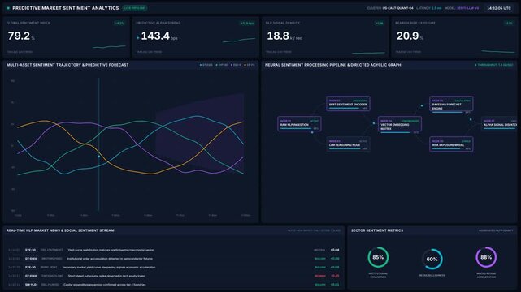This screenshot has width=521, height=292.
Task: Click the 79.2 % Global Sentiment value
Action: click(x=21, y=36)
